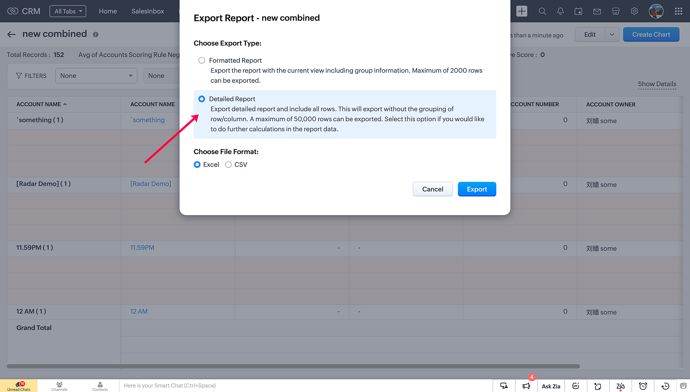Select the Detailed Report radio button
The image size is (690, 392).
(202, 99)
